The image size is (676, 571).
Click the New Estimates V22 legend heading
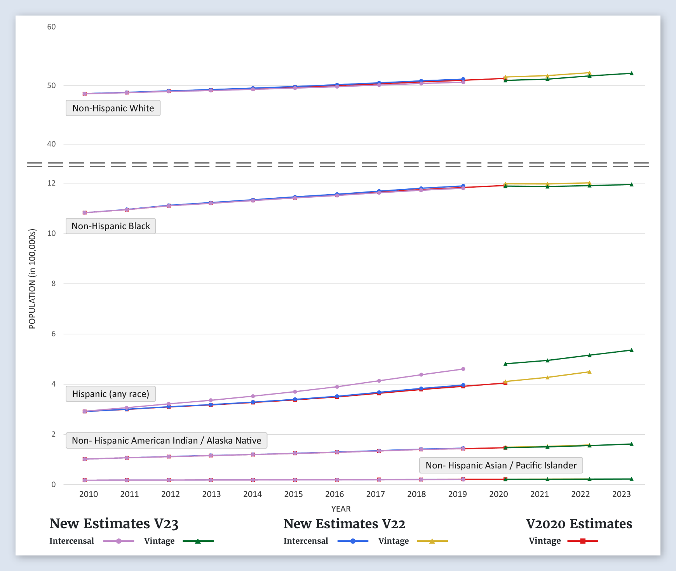coord(344,524)
